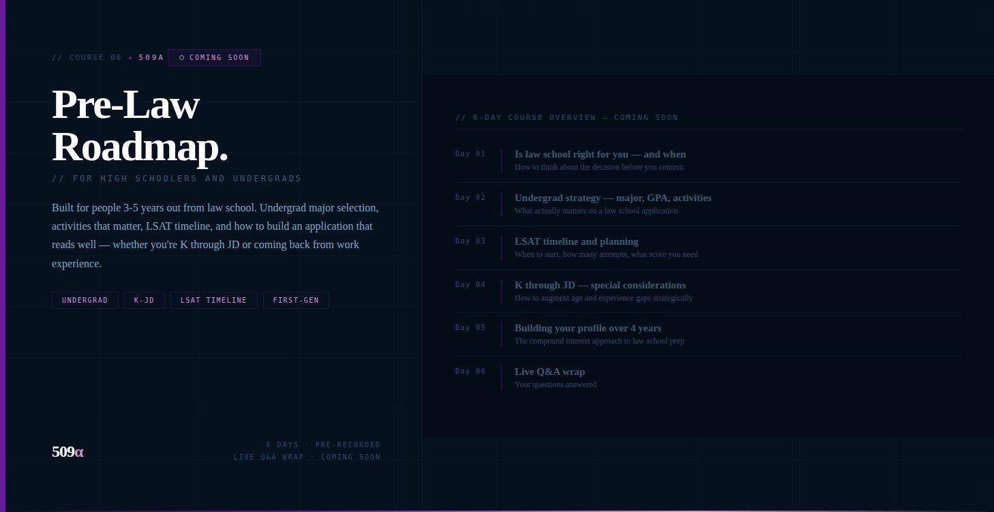
Task: Click 'Undergrad strategy — major, GPA, activities'
Action: 613,198
